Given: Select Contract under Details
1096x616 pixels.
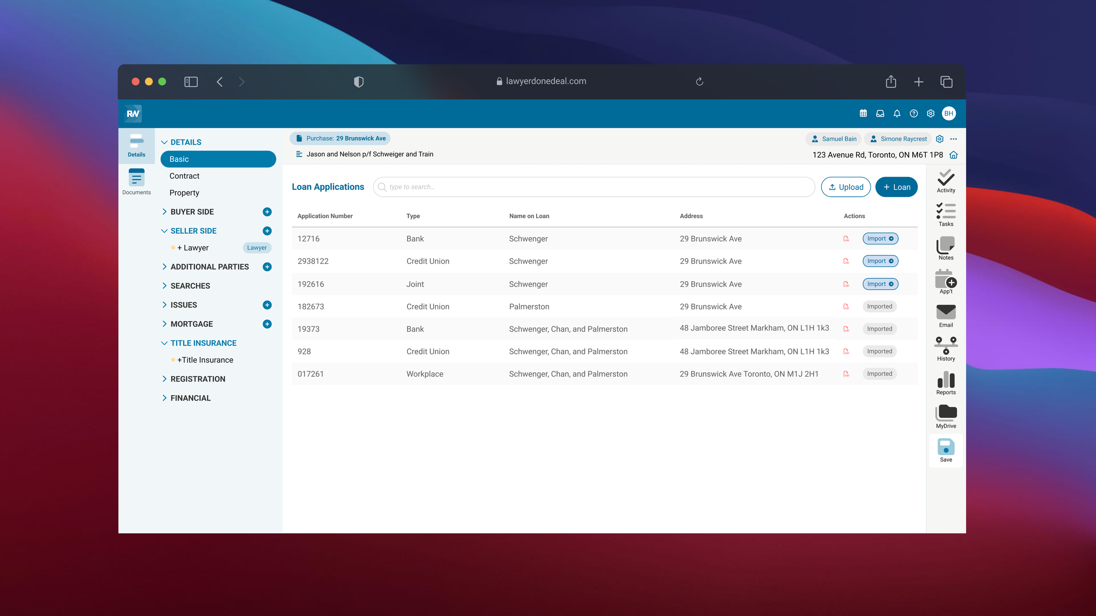Looking at the screenshot, I should [x=184, y=176].
